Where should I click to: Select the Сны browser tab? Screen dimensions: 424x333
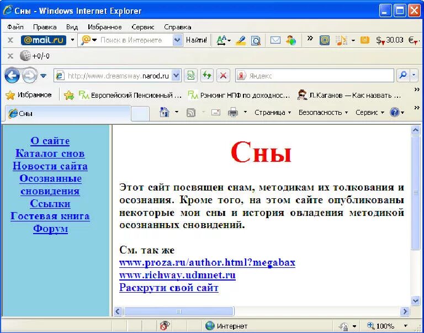[x=67, y=113]
